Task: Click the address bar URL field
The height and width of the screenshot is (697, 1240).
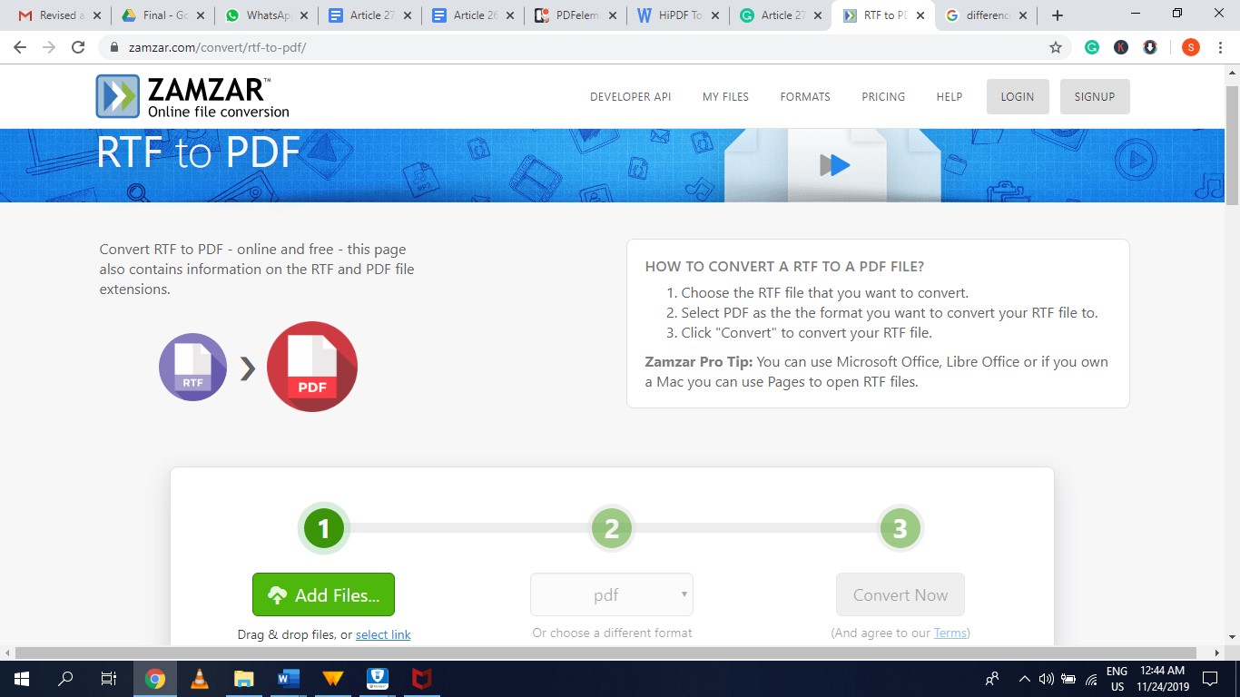Action: pyautogui.click(x=581, y=47)
